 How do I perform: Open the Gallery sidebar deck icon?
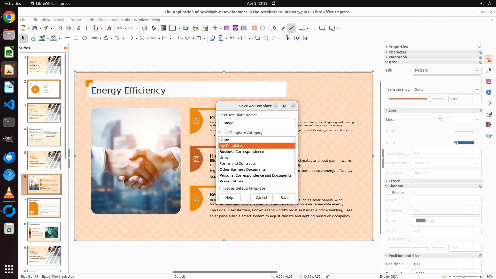coord(489,82)
